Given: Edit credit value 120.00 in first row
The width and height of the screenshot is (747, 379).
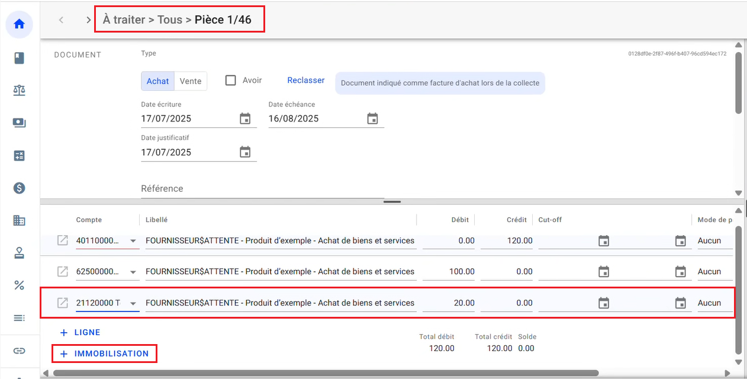Looking at the screenshot, I should click(x=506, y=240).
